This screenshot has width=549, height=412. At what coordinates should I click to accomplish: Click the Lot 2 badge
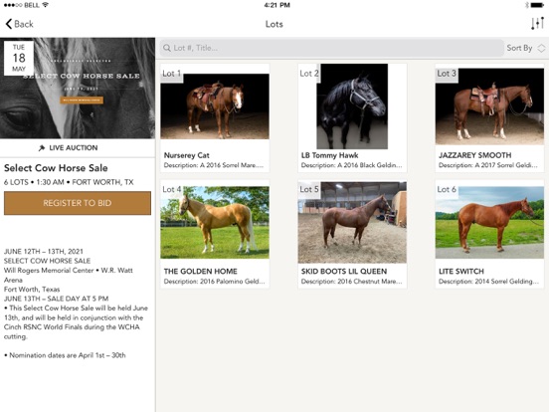(309, 74)
